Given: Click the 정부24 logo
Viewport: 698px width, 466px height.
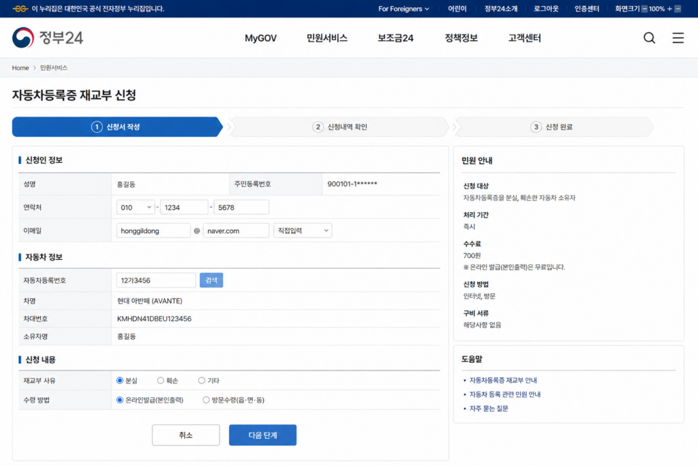Looking at the screenshot, I should 48,38.
